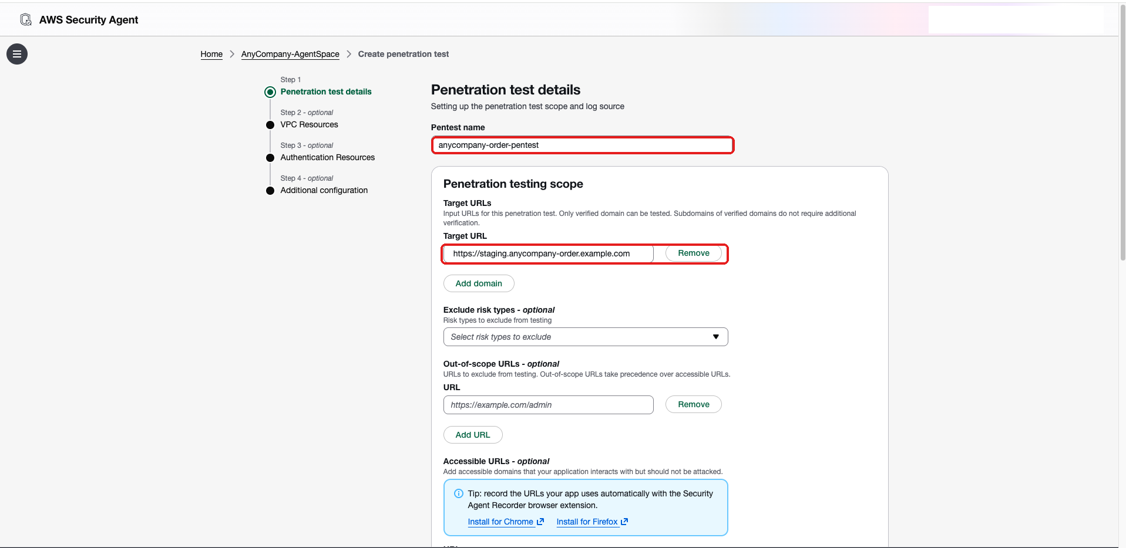Remove the out-of-scope URL row
The width and height of the screenshot is (1126, 548).
694,404
